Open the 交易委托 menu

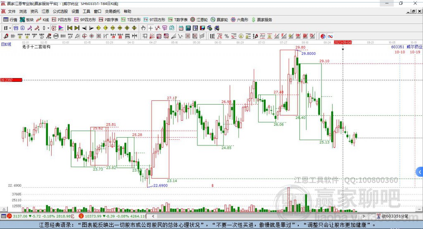[112, 11]
